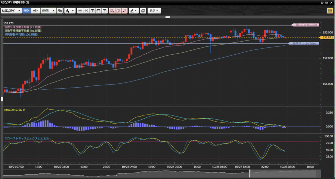Switch price display to BID
This screenshot has height=179, width=335.
(x=26, y=10)
